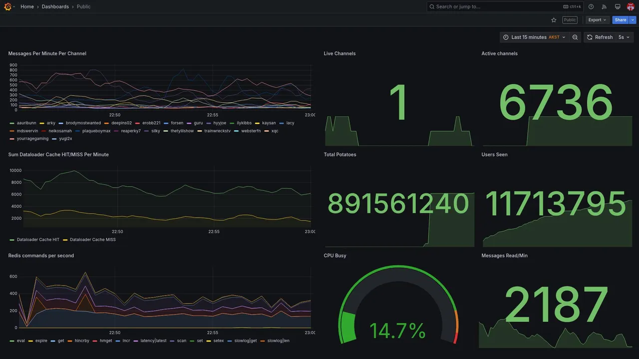Click the monitor icon in top bar

pyautogui.click(x=618, y=6)
